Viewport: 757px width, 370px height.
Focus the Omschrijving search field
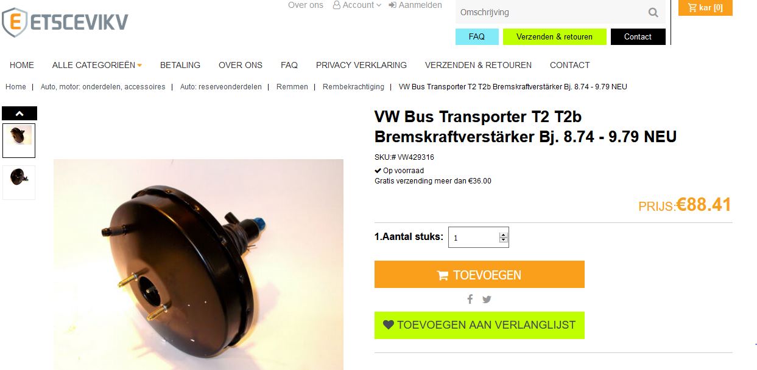(551, 12)
